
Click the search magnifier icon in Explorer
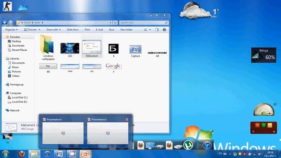(166, 23)
